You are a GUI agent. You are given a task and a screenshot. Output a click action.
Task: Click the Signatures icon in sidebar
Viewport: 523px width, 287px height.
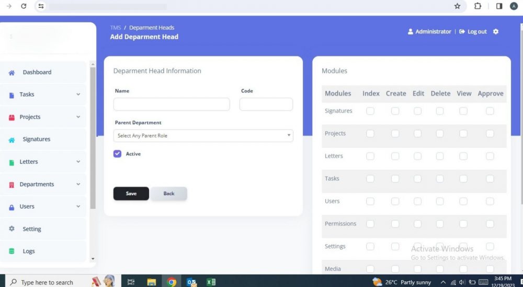[x=12, y=140]
